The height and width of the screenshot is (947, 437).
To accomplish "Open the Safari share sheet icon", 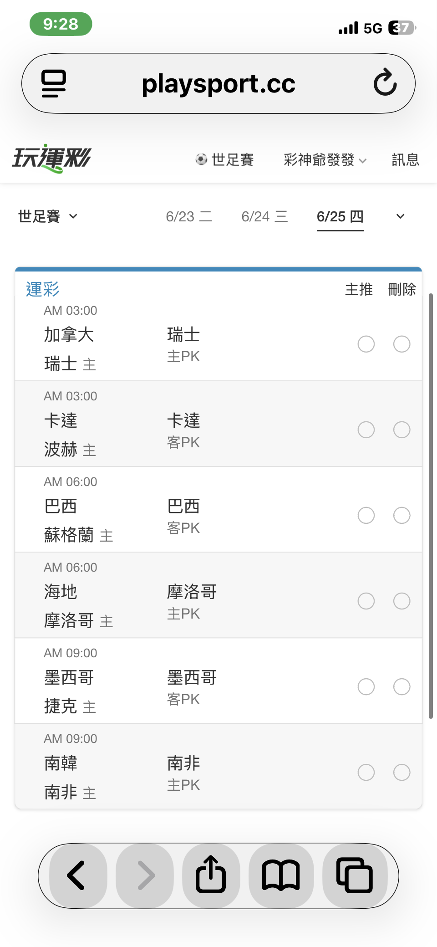I will (x=211, y=875).
